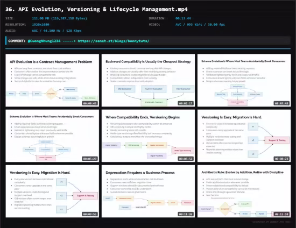
Task: Open the Versioning Is Easy thumbnail stamped 00:08:23
Action: (244, 136)
